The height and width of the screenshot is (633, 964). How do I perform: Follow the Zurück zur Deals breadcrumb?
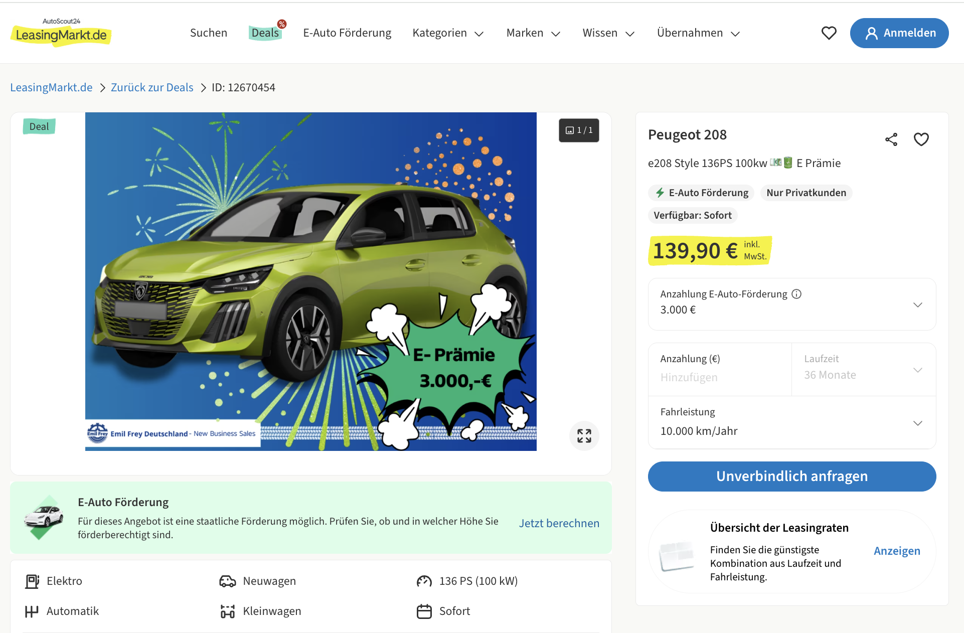click(152, 88)
